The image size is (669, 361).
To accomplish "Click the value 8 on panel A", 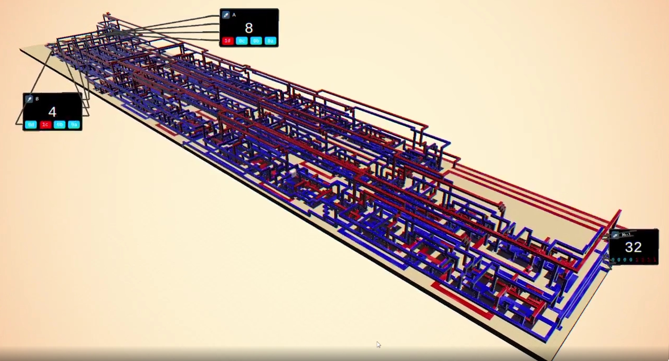I will [249, 28].
